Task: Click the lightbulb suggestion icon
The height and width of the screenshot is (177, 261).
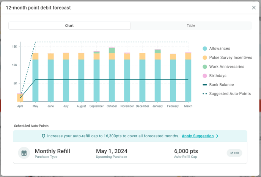Action: click(43, 136)
